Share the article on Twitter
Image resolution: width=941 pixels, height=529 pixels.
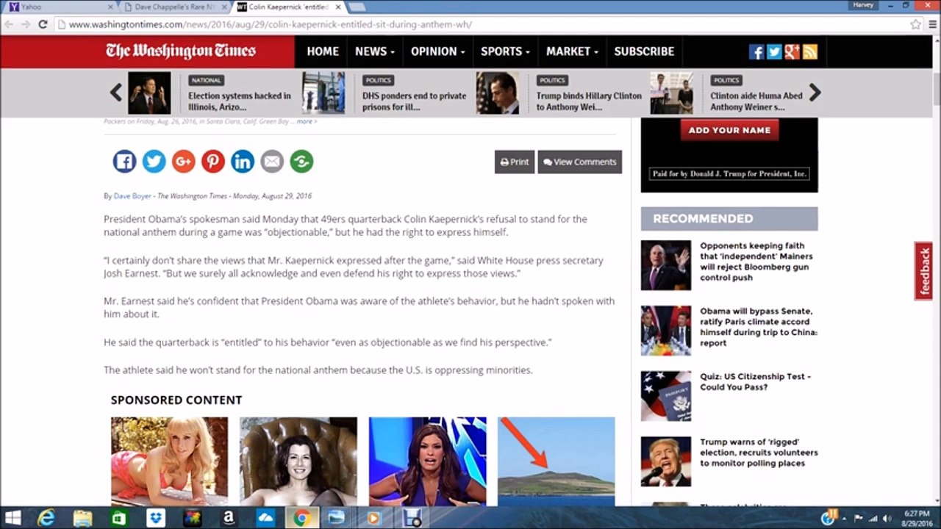click(x=154, y=162)
